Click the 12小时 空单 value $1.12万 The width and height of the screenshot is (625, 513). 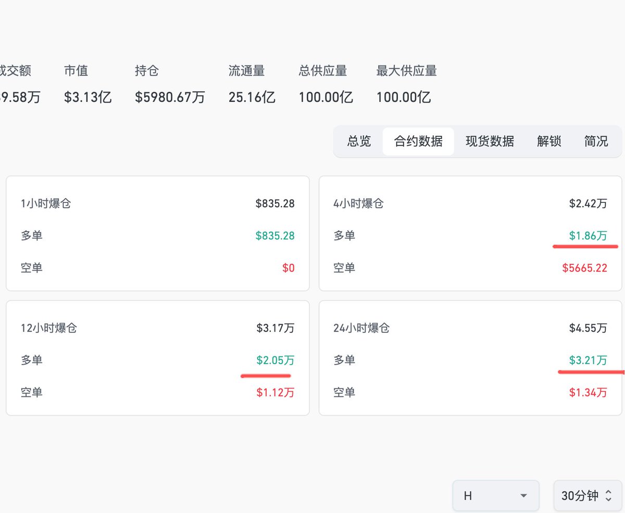coord(275,392)
